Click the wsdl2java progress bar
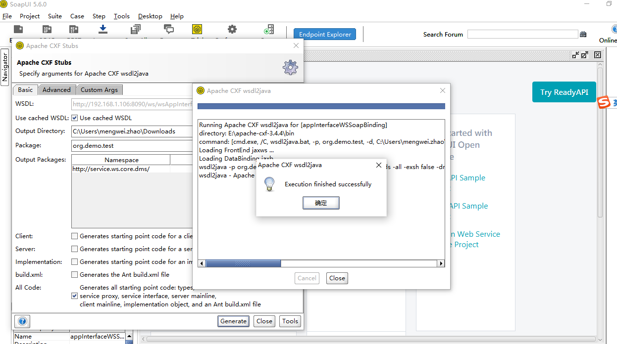This screenshot has height=344, width=617. (321, 106)
